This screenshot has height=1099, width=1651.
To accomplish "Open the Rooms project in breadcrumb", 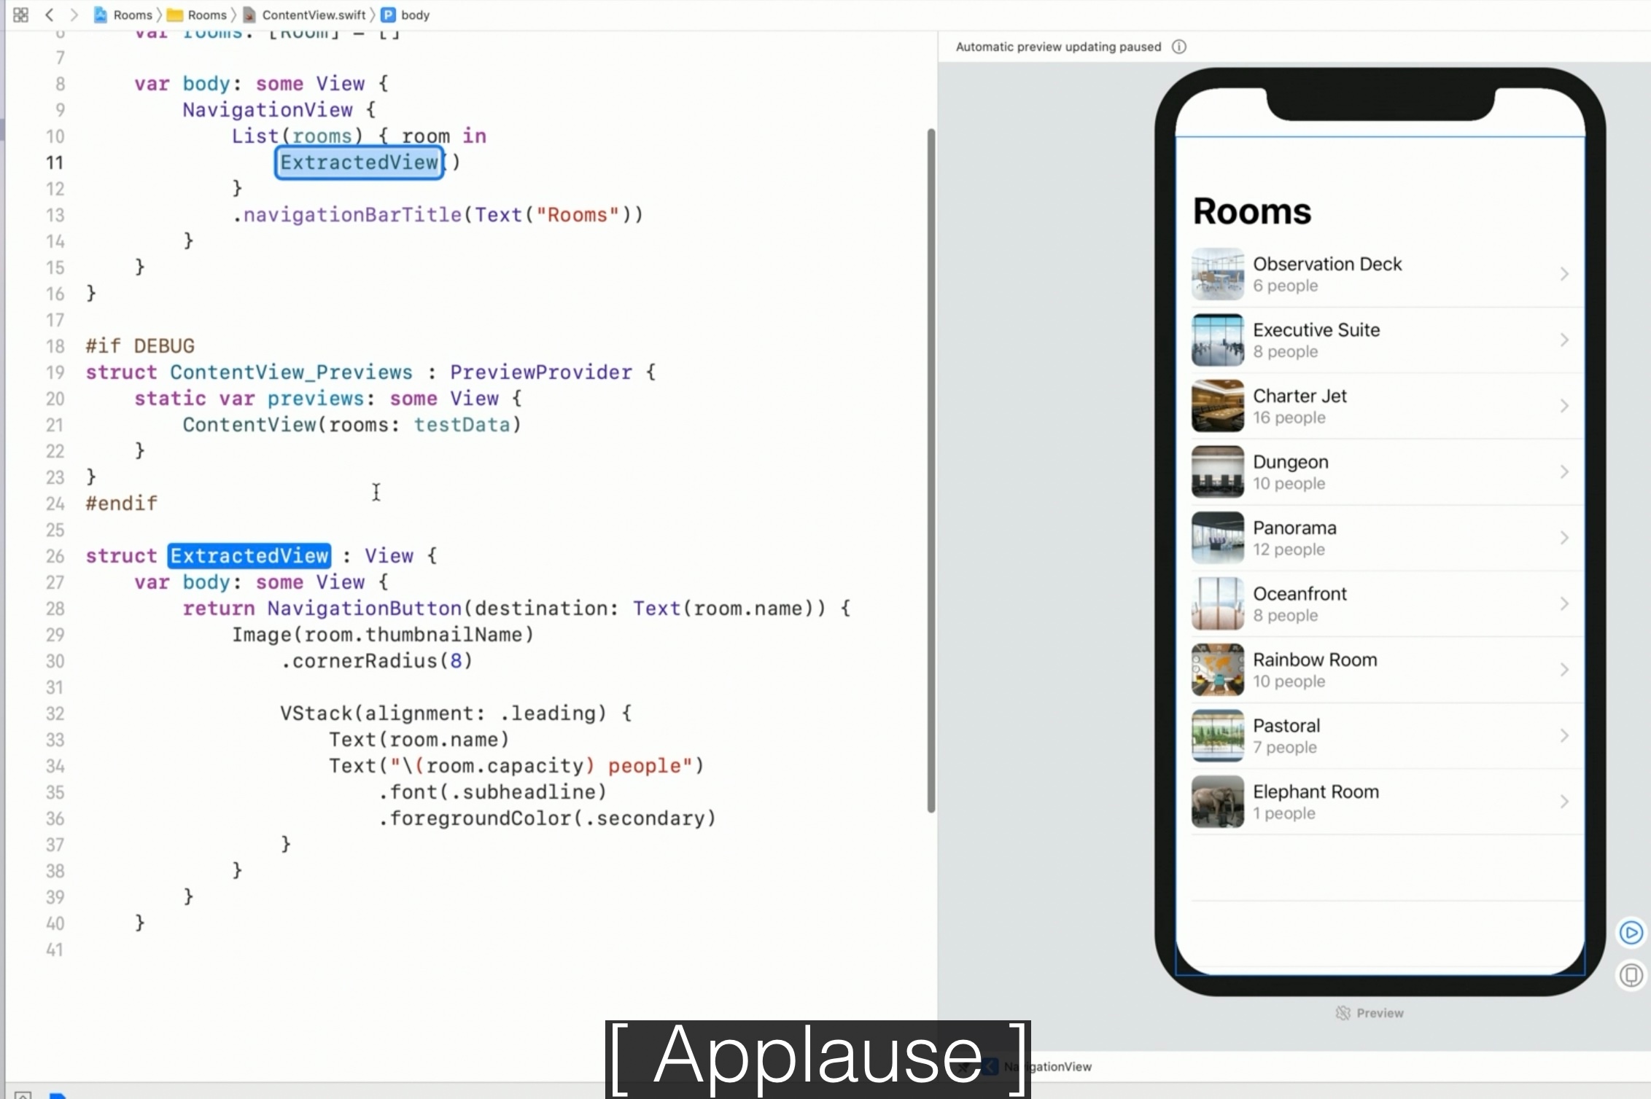I will click(132, 15).
